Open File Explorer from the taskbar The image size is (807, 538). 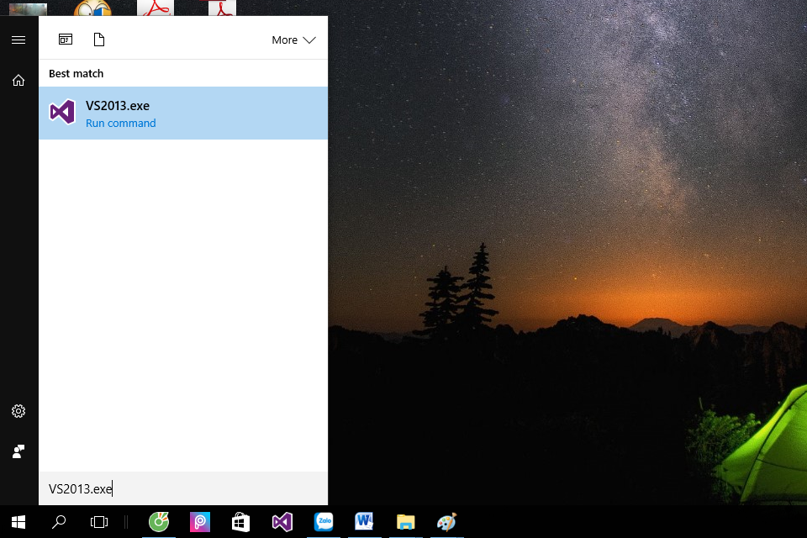point(405,522)
